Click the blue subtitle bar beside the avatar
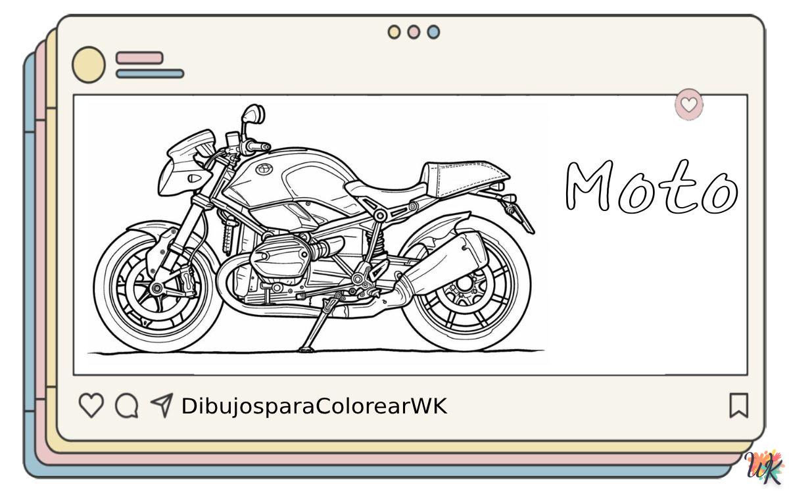789x493 pixels. (x=150, y=74)
